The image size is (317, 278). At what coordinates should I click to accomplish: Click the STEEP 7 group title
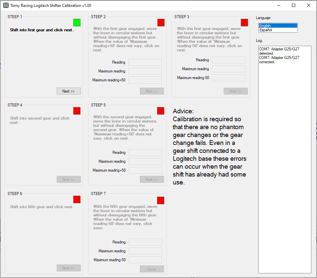click(98, 194)
